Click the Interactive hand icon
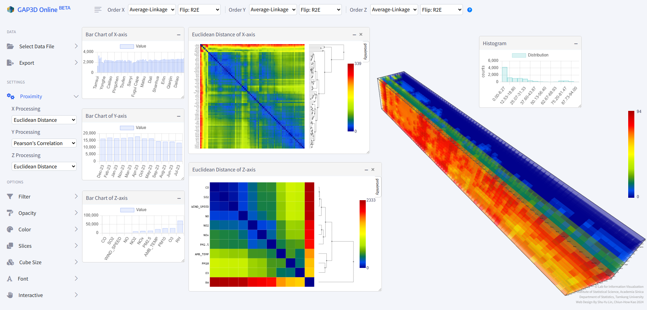647x310 pixels. pos(10,295)
